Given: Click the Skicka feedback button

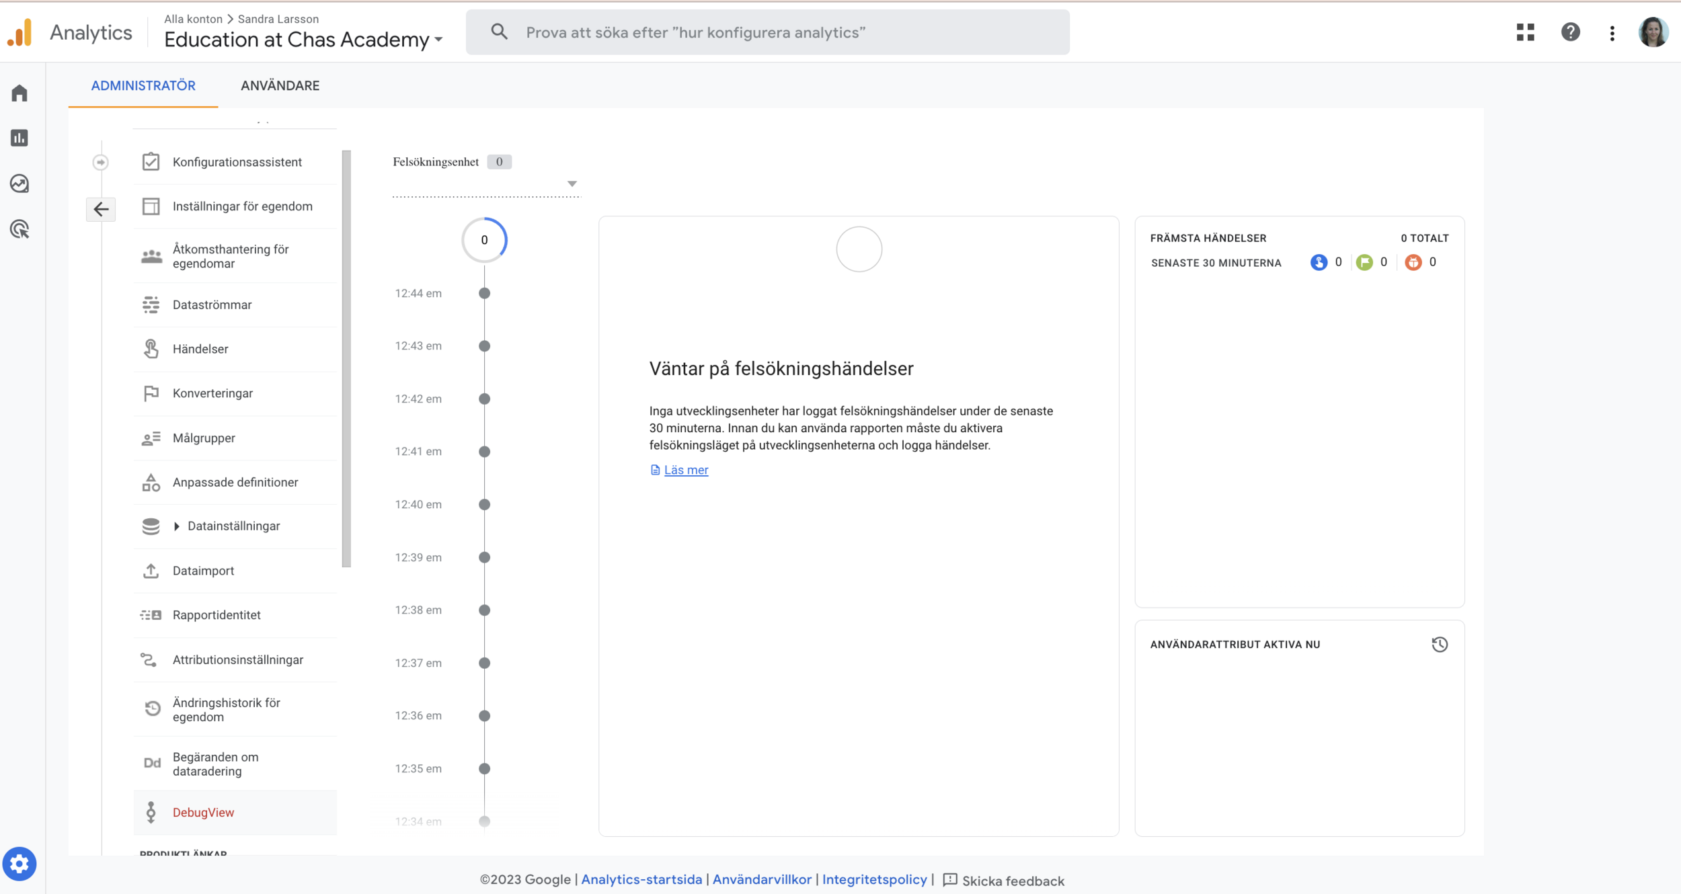Looking at the screenshot, I should (x=1004, y=881).
